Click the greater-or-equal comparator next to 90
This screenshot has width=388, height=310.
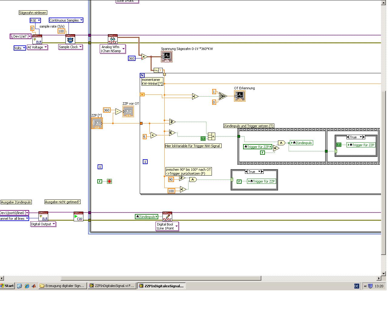pyautogui.click(x=182, y=178)
